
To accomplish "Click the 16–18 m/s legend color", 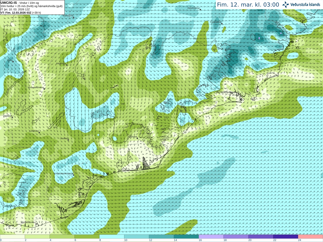I will click(x=211, y=237).
